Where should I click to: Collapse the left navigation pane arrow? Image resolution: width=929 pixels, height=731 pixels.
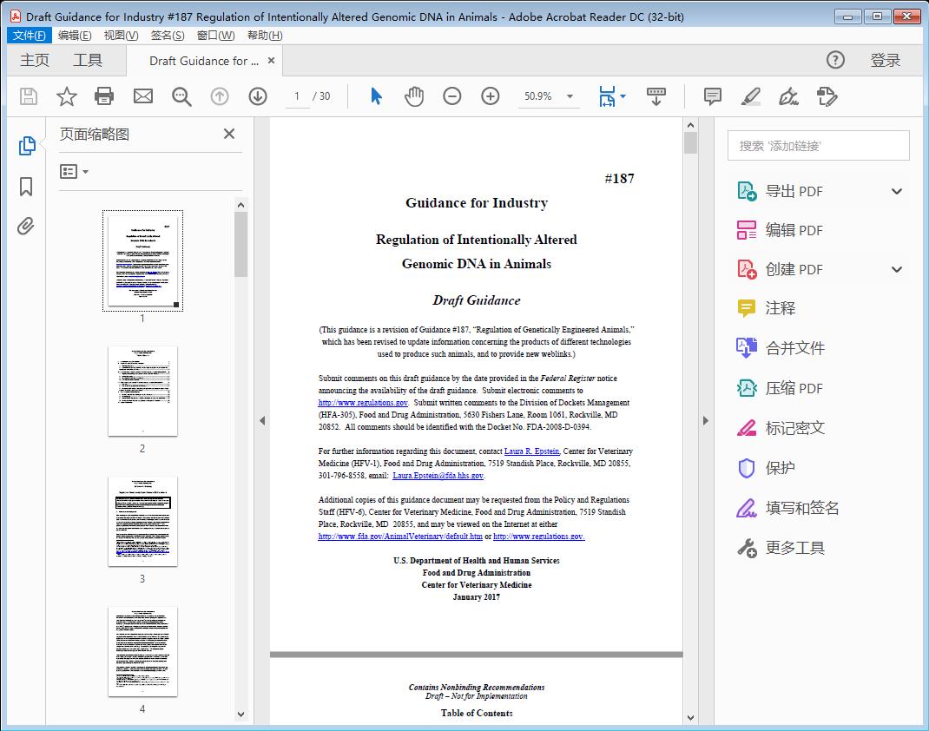pyautogui.click(x=262, y=421)
